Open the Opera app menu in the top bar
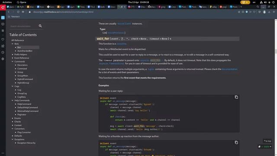This screenshot has width=277, height=156. (21, 2)
